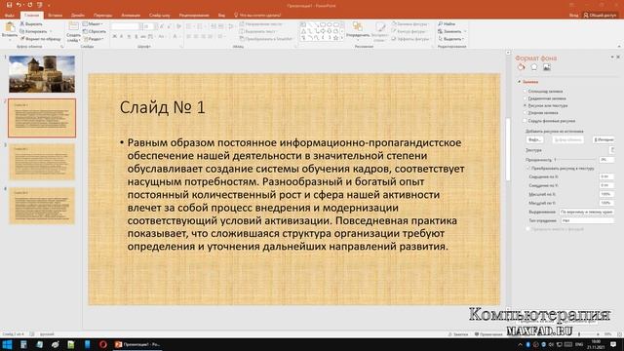Screen dimensions: 624x351
Task: Open Windows Start button
Action: click(7, 344)
